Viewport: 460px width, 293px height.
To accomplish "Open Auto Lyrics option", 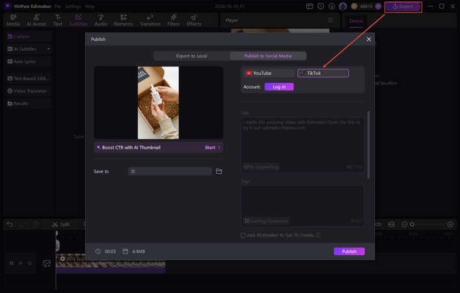I will click(x=29, y=61).
